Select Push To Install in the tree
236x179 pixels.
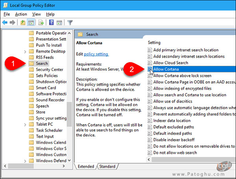pos(49,45)
